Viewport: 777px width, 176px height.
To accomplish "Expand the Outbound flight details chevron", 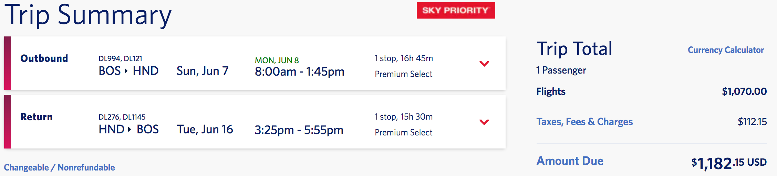I will (x=484, y=64).
